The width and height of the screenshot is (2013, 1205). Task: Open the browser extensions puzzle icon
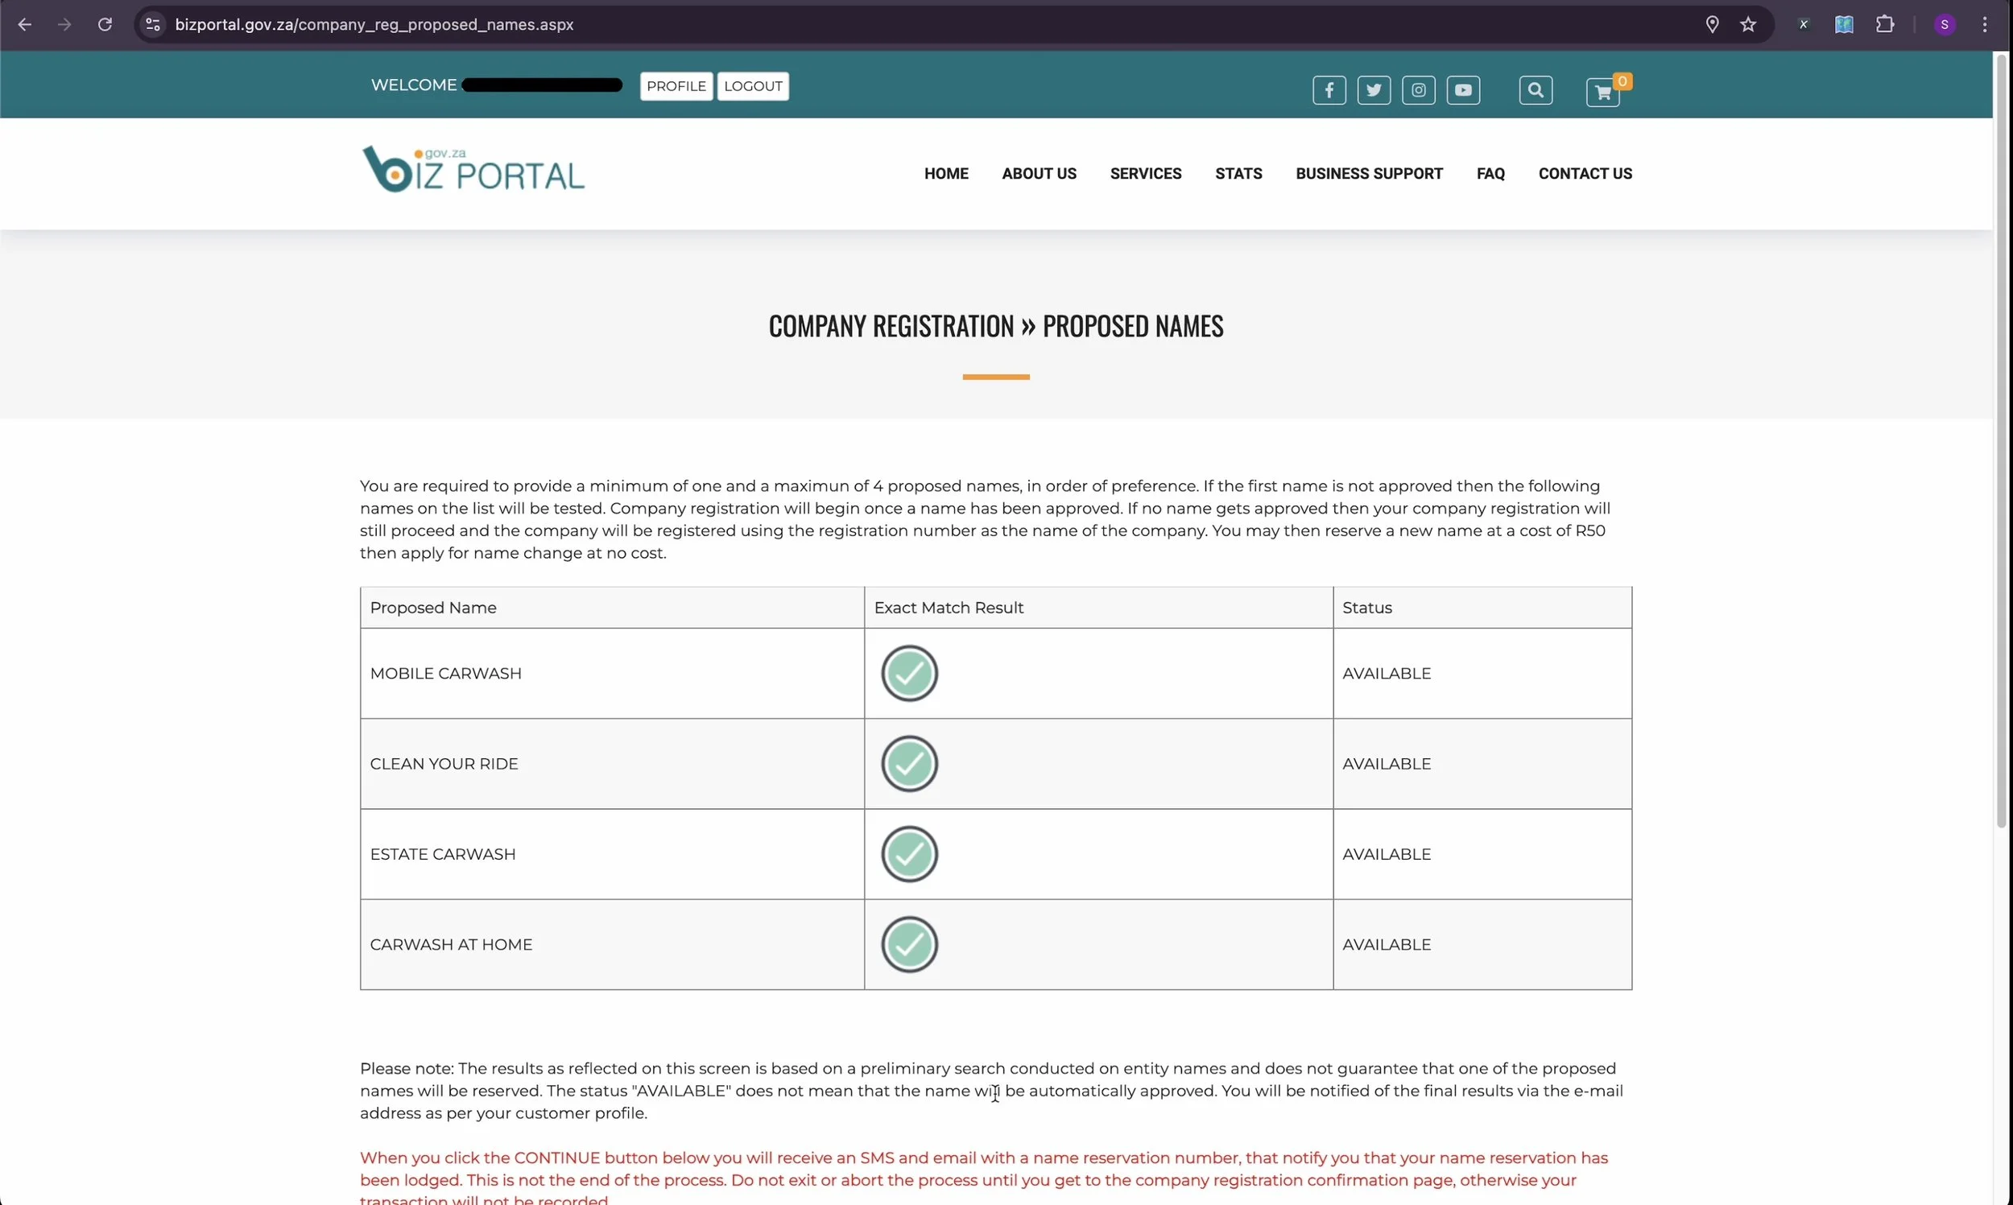tap(1884, 24)
